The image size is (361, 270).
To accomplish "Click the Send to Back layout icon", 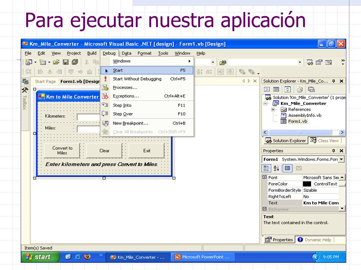I will (x=251, y=72).
